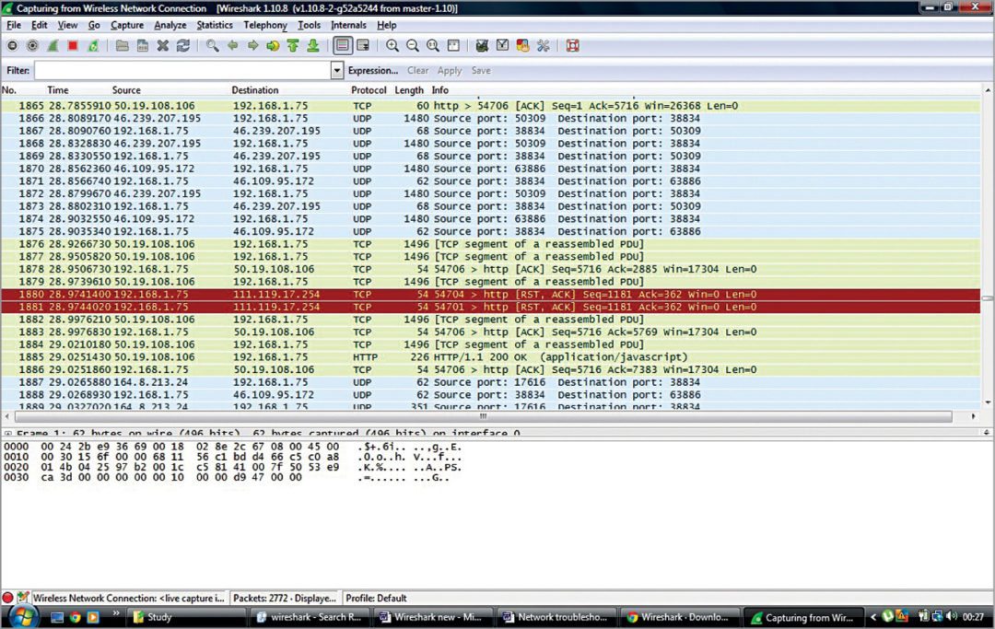Viewport: 995px width, 629px height.
Task: Jump to the last packet
Action: pyautogui.click(x=313, y=45)
